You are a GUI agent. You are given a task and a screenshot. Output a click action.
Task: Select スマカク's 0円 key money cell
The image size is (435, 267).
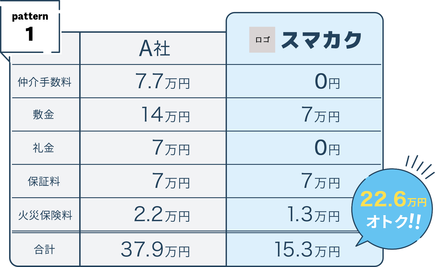(x=304, y=148)
